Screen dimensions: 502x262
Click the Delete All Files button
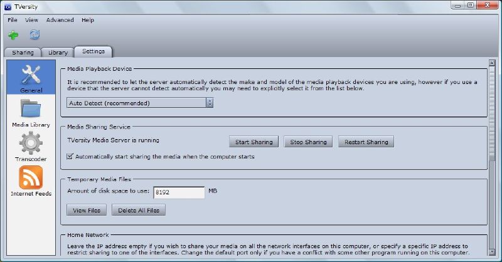click(x=139, y=210)
